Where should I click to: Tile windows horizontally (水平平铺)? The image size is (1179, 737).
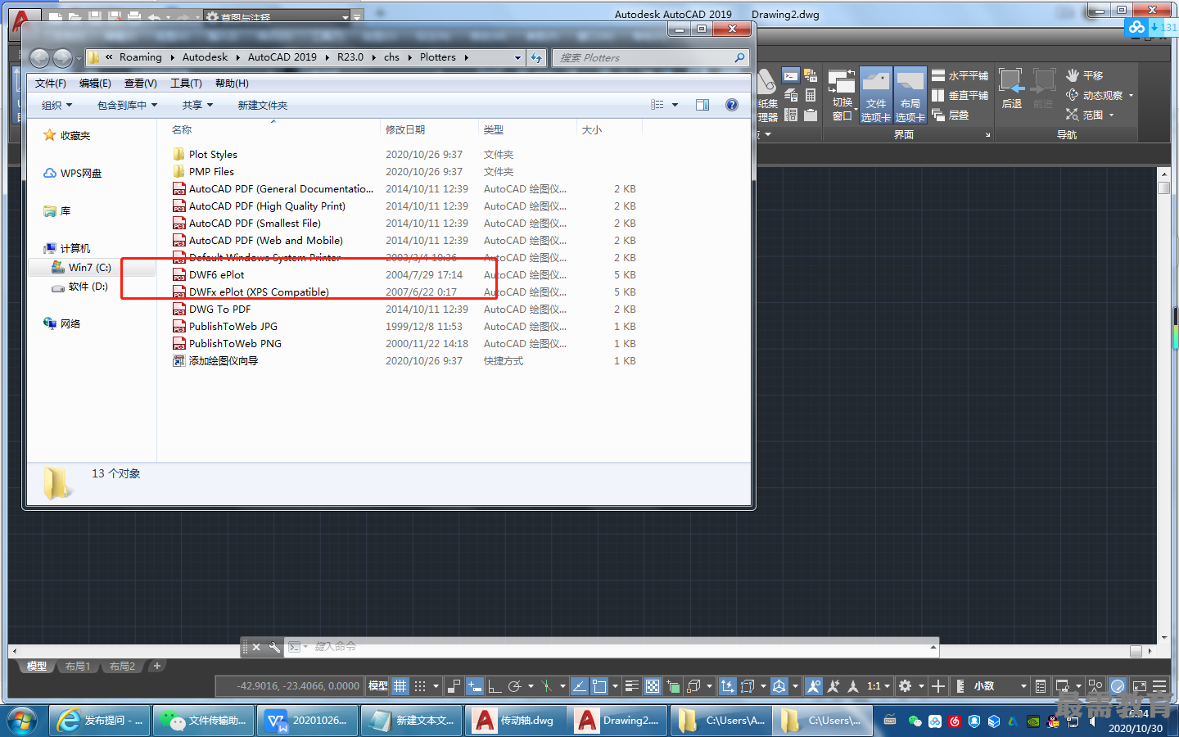960,75
